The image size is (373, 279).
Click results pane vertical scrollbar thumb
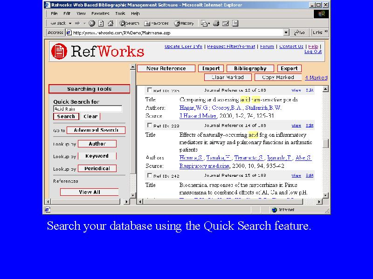click(325, 143)
